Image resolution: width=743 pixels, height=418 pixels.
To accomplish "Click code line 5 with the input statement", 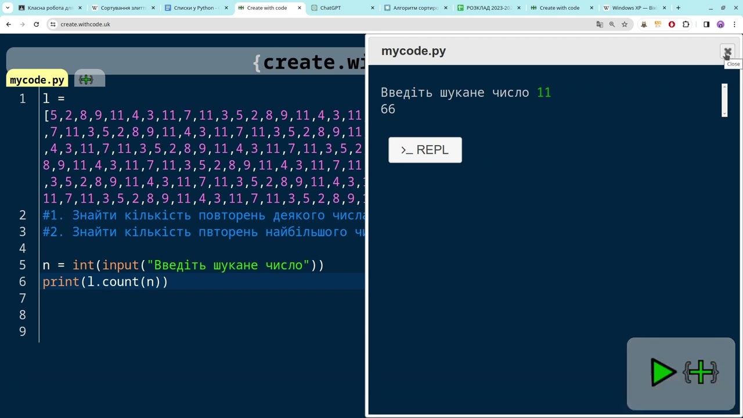I will [x=183, y=265].
